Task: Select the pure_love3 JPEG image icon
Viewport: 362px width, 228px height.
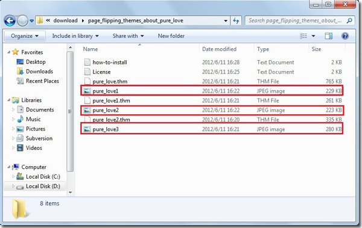Action: click(87, 129)
